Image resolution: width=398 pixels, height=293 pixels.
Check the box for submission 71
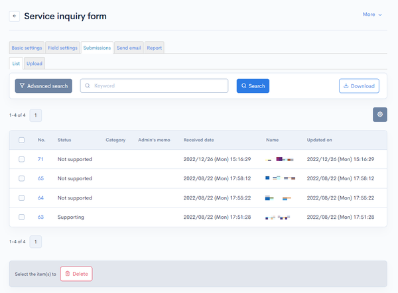click(x=22, y=159)
